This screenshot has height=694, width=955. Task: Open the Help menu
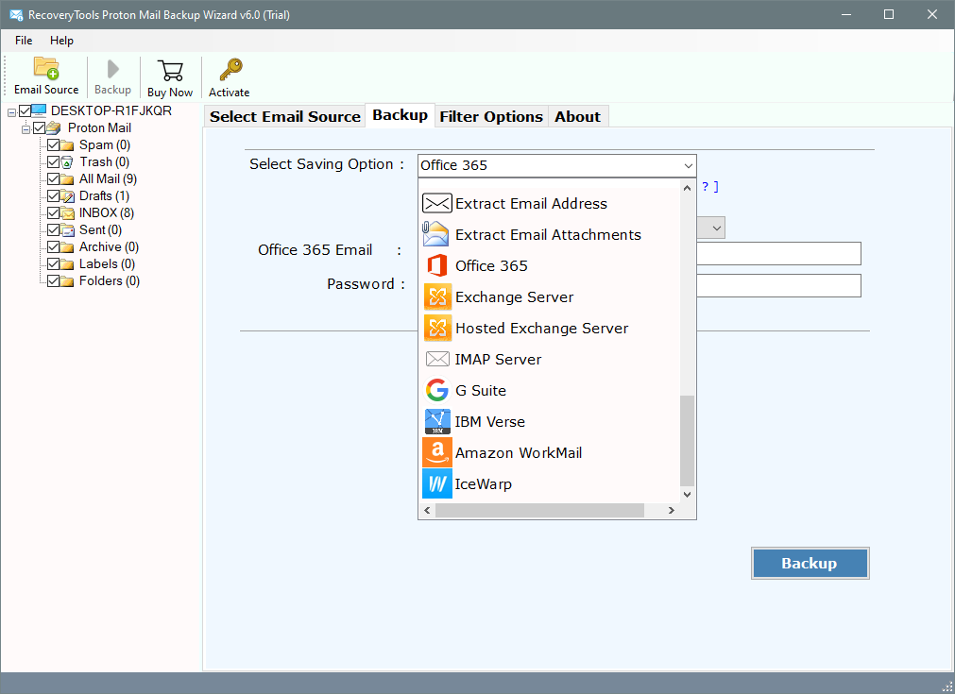click(x=61, y=41)
